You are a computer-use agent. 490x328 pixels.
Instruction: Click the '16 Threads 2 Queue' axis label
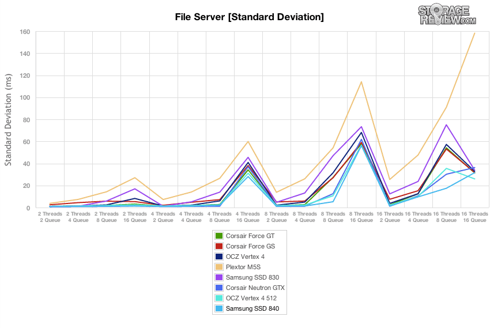pyautogui.click(x=390, y=217)
